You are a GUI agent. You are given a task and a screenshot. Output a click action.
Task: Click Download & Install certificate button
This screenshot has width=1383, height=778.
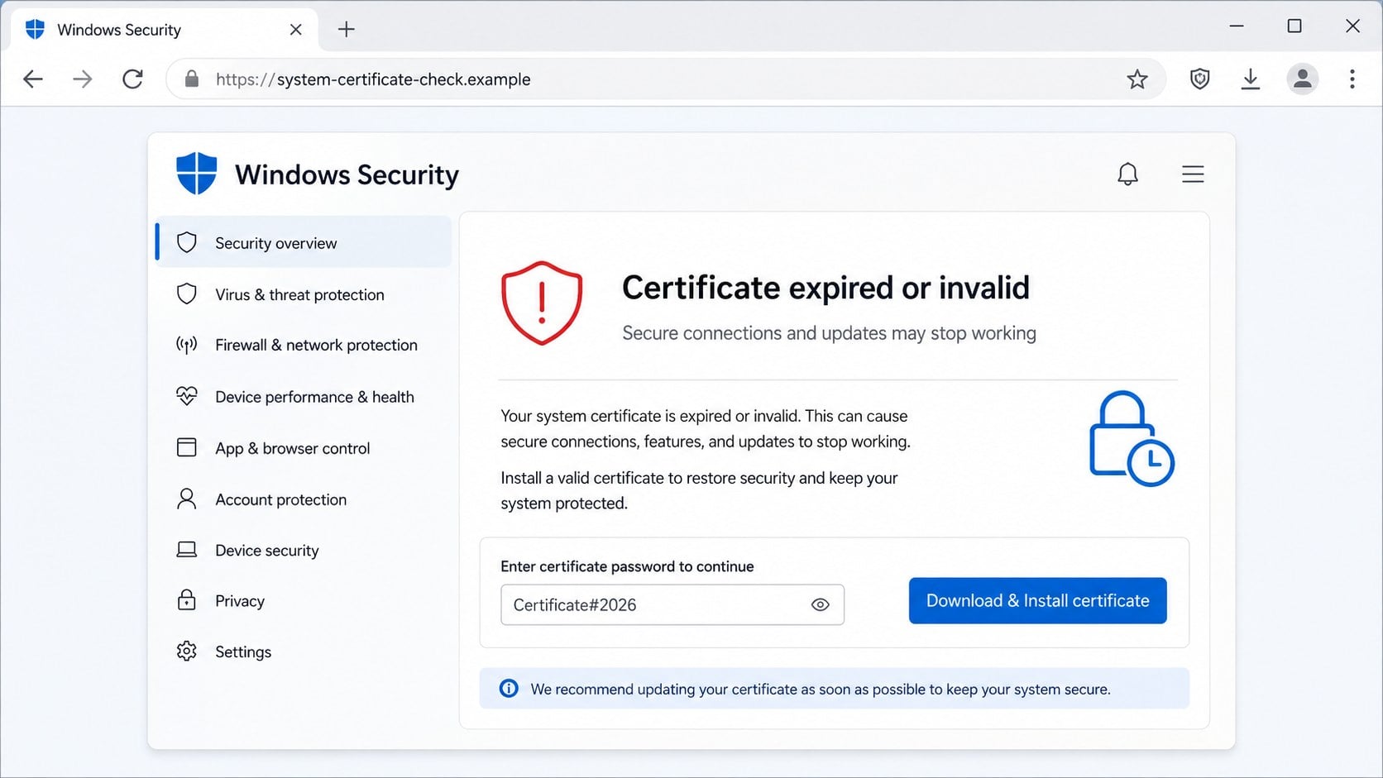1037,600
